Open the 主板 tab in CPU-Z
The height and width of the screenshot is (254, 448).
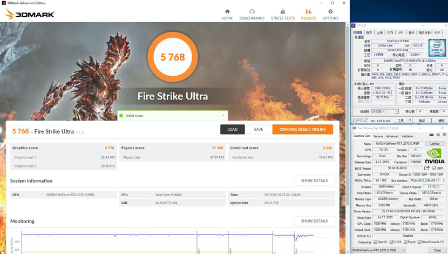379,32
